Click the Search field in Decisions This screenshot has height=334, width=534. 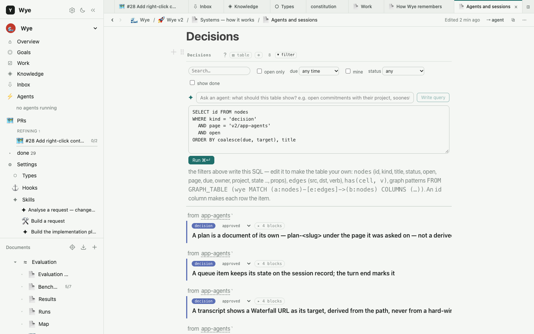(x=219, y=71)
